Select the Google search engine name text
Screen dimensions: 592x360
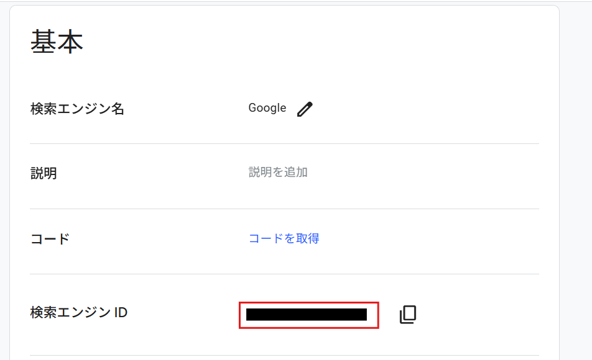tap(267, 108)
